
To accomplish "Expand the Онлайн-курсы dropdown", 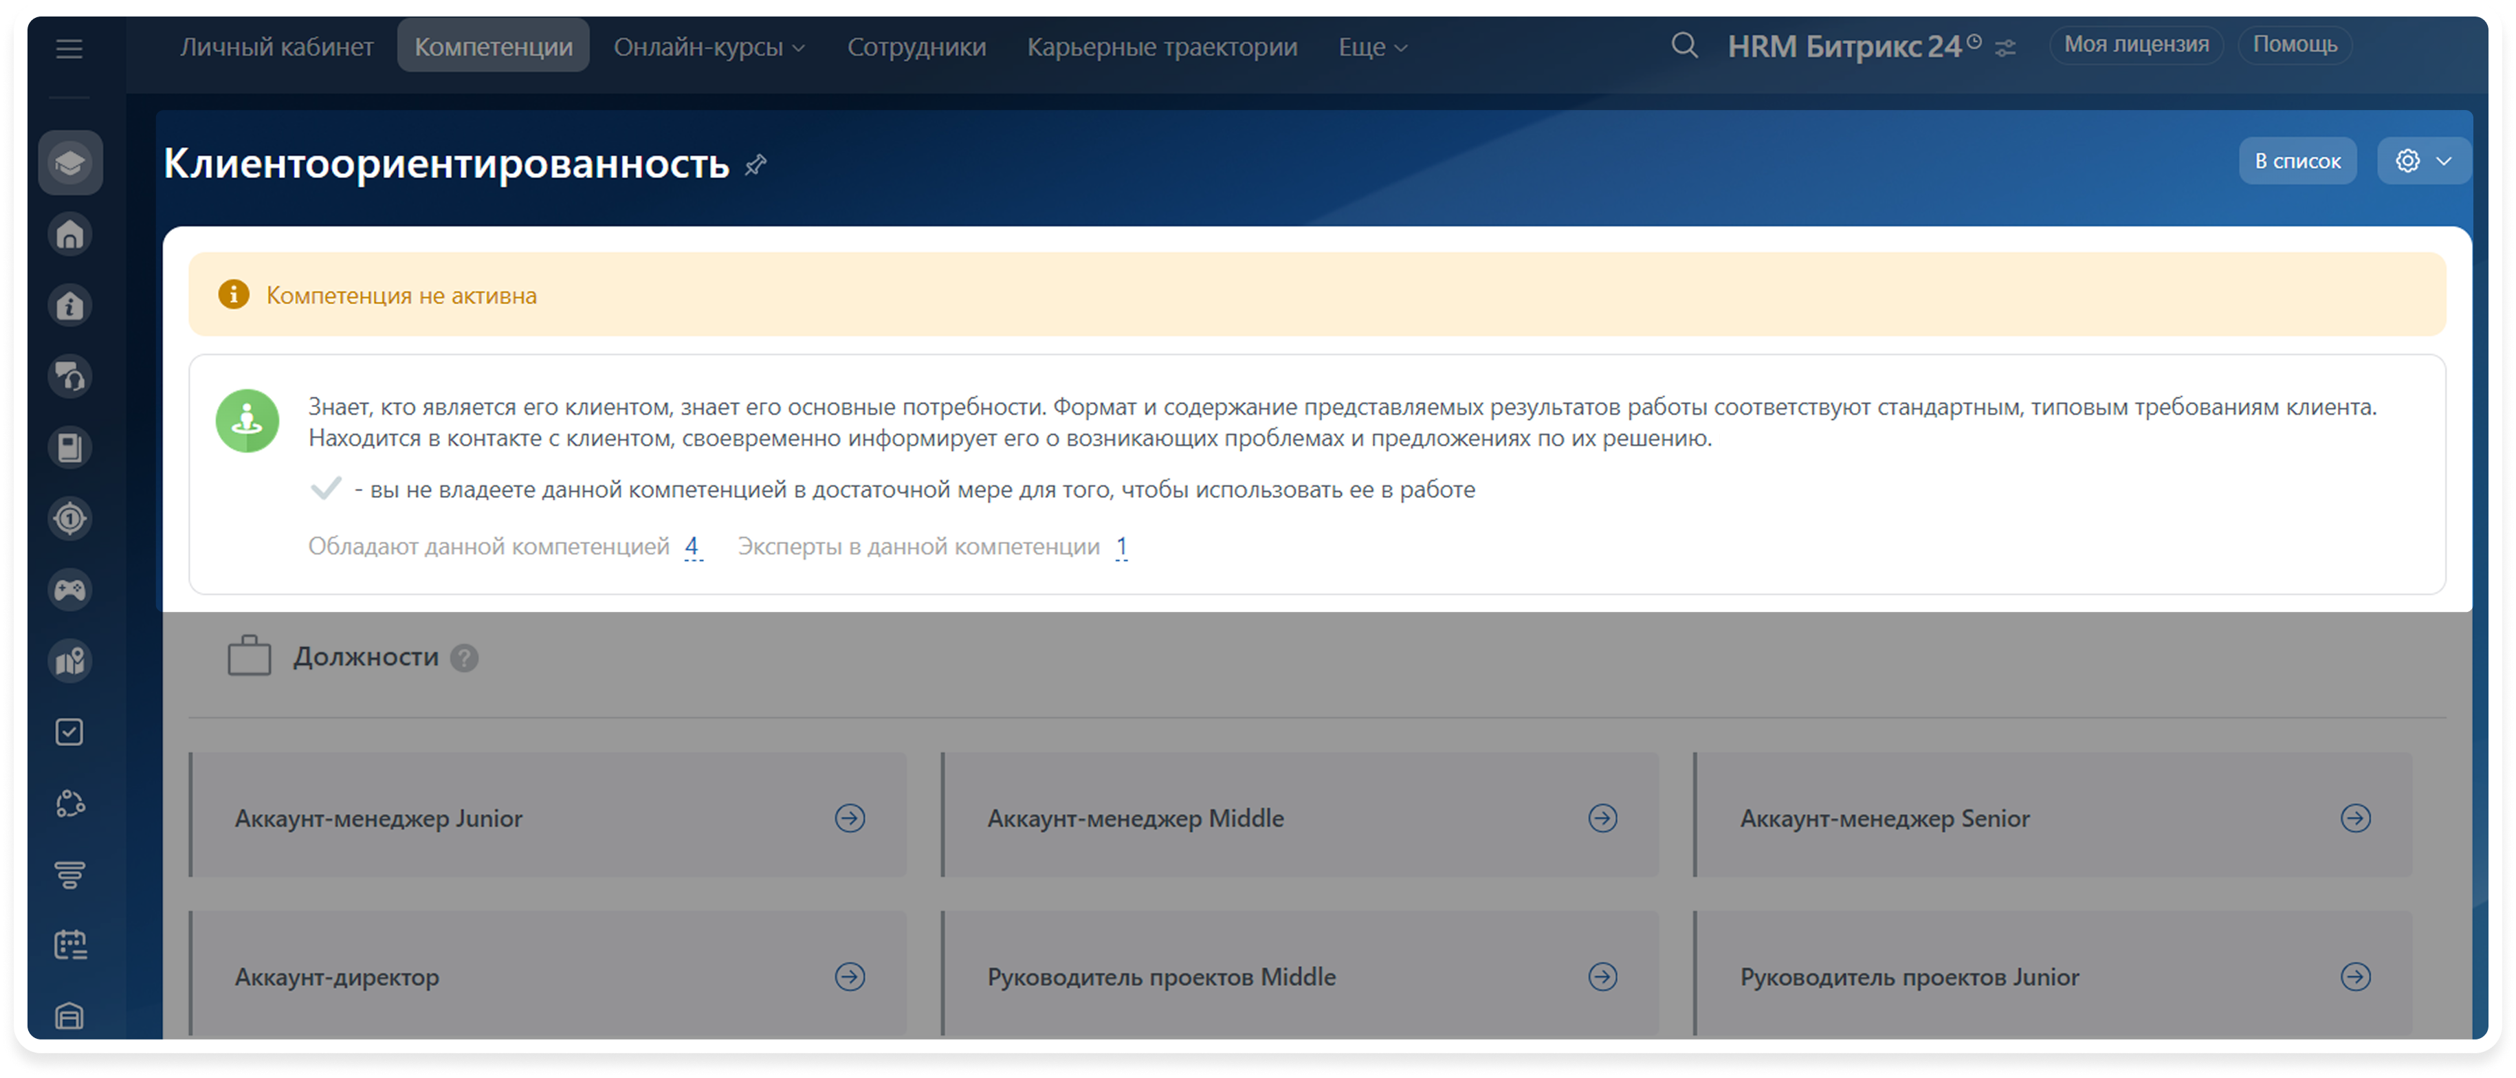I will pyautogui.click(x=709, y=47).
